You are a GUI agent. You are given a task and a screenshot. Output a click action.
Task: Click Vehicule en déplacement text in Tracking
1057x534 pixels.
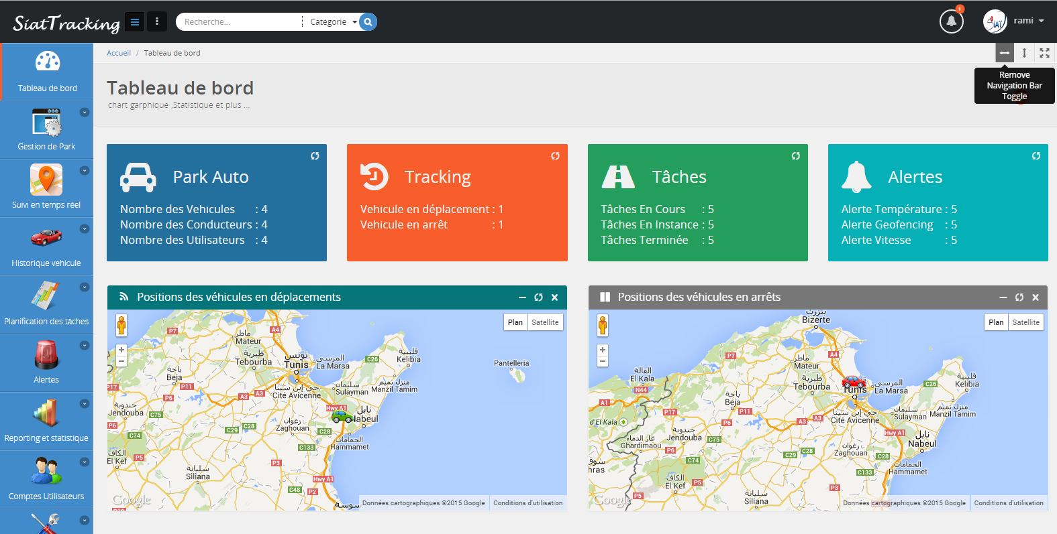425,209
